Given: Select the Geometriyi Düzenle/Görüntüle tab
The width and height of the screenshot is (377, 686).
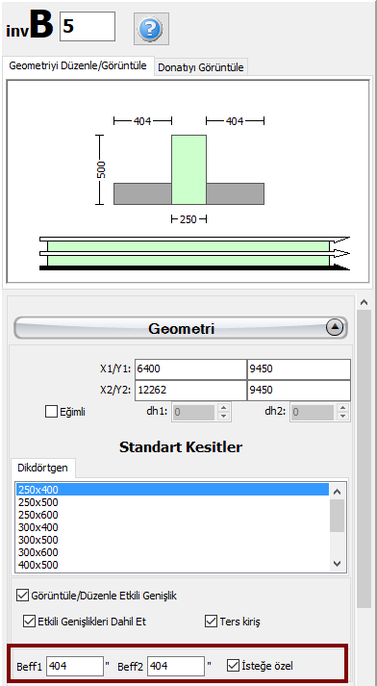Looking at the screenshot, I should 78,65.
